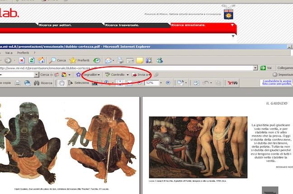Stop page loading with the red X icon

22,60
